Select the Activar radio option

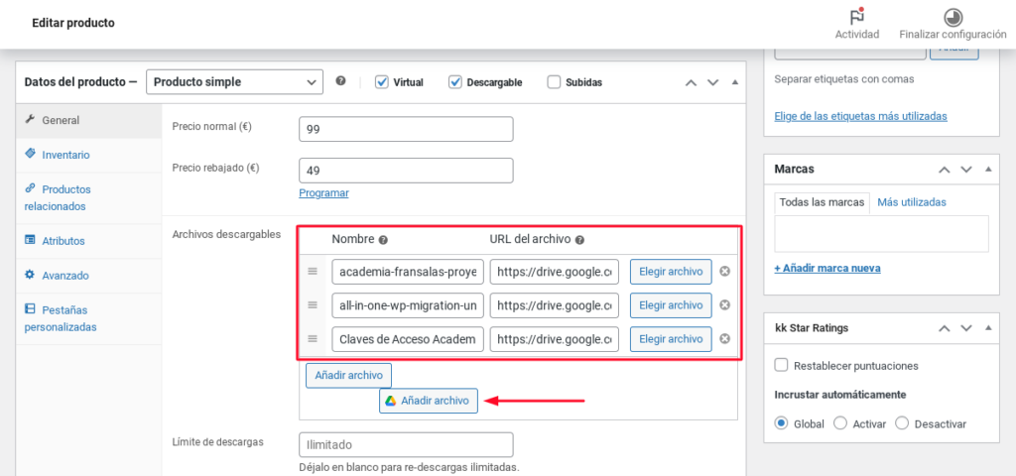(840, 423)
